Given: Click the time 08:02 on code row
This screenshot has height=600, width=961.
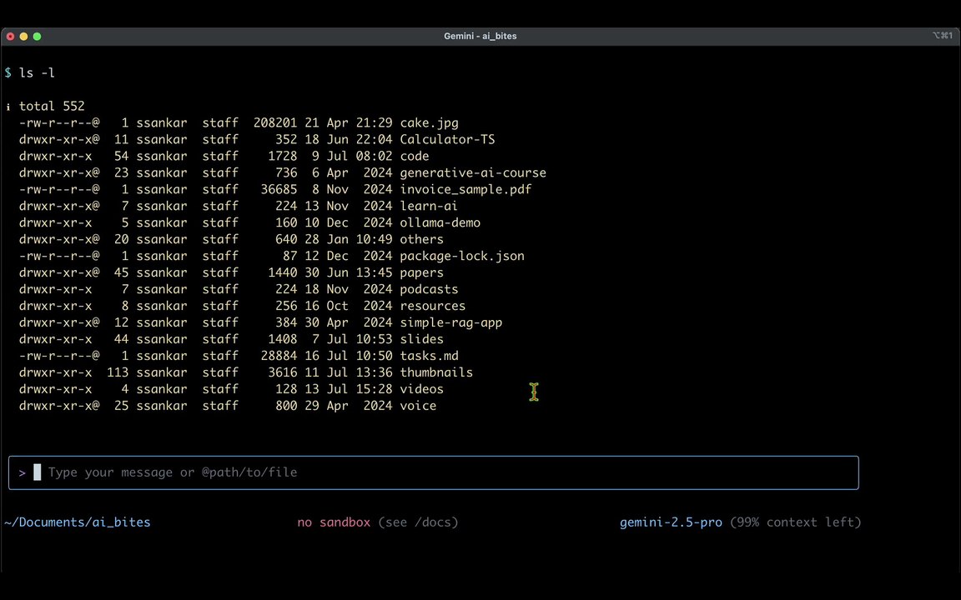Looking at the screenshot, I should pyautogui.click(x=374, y=156).
